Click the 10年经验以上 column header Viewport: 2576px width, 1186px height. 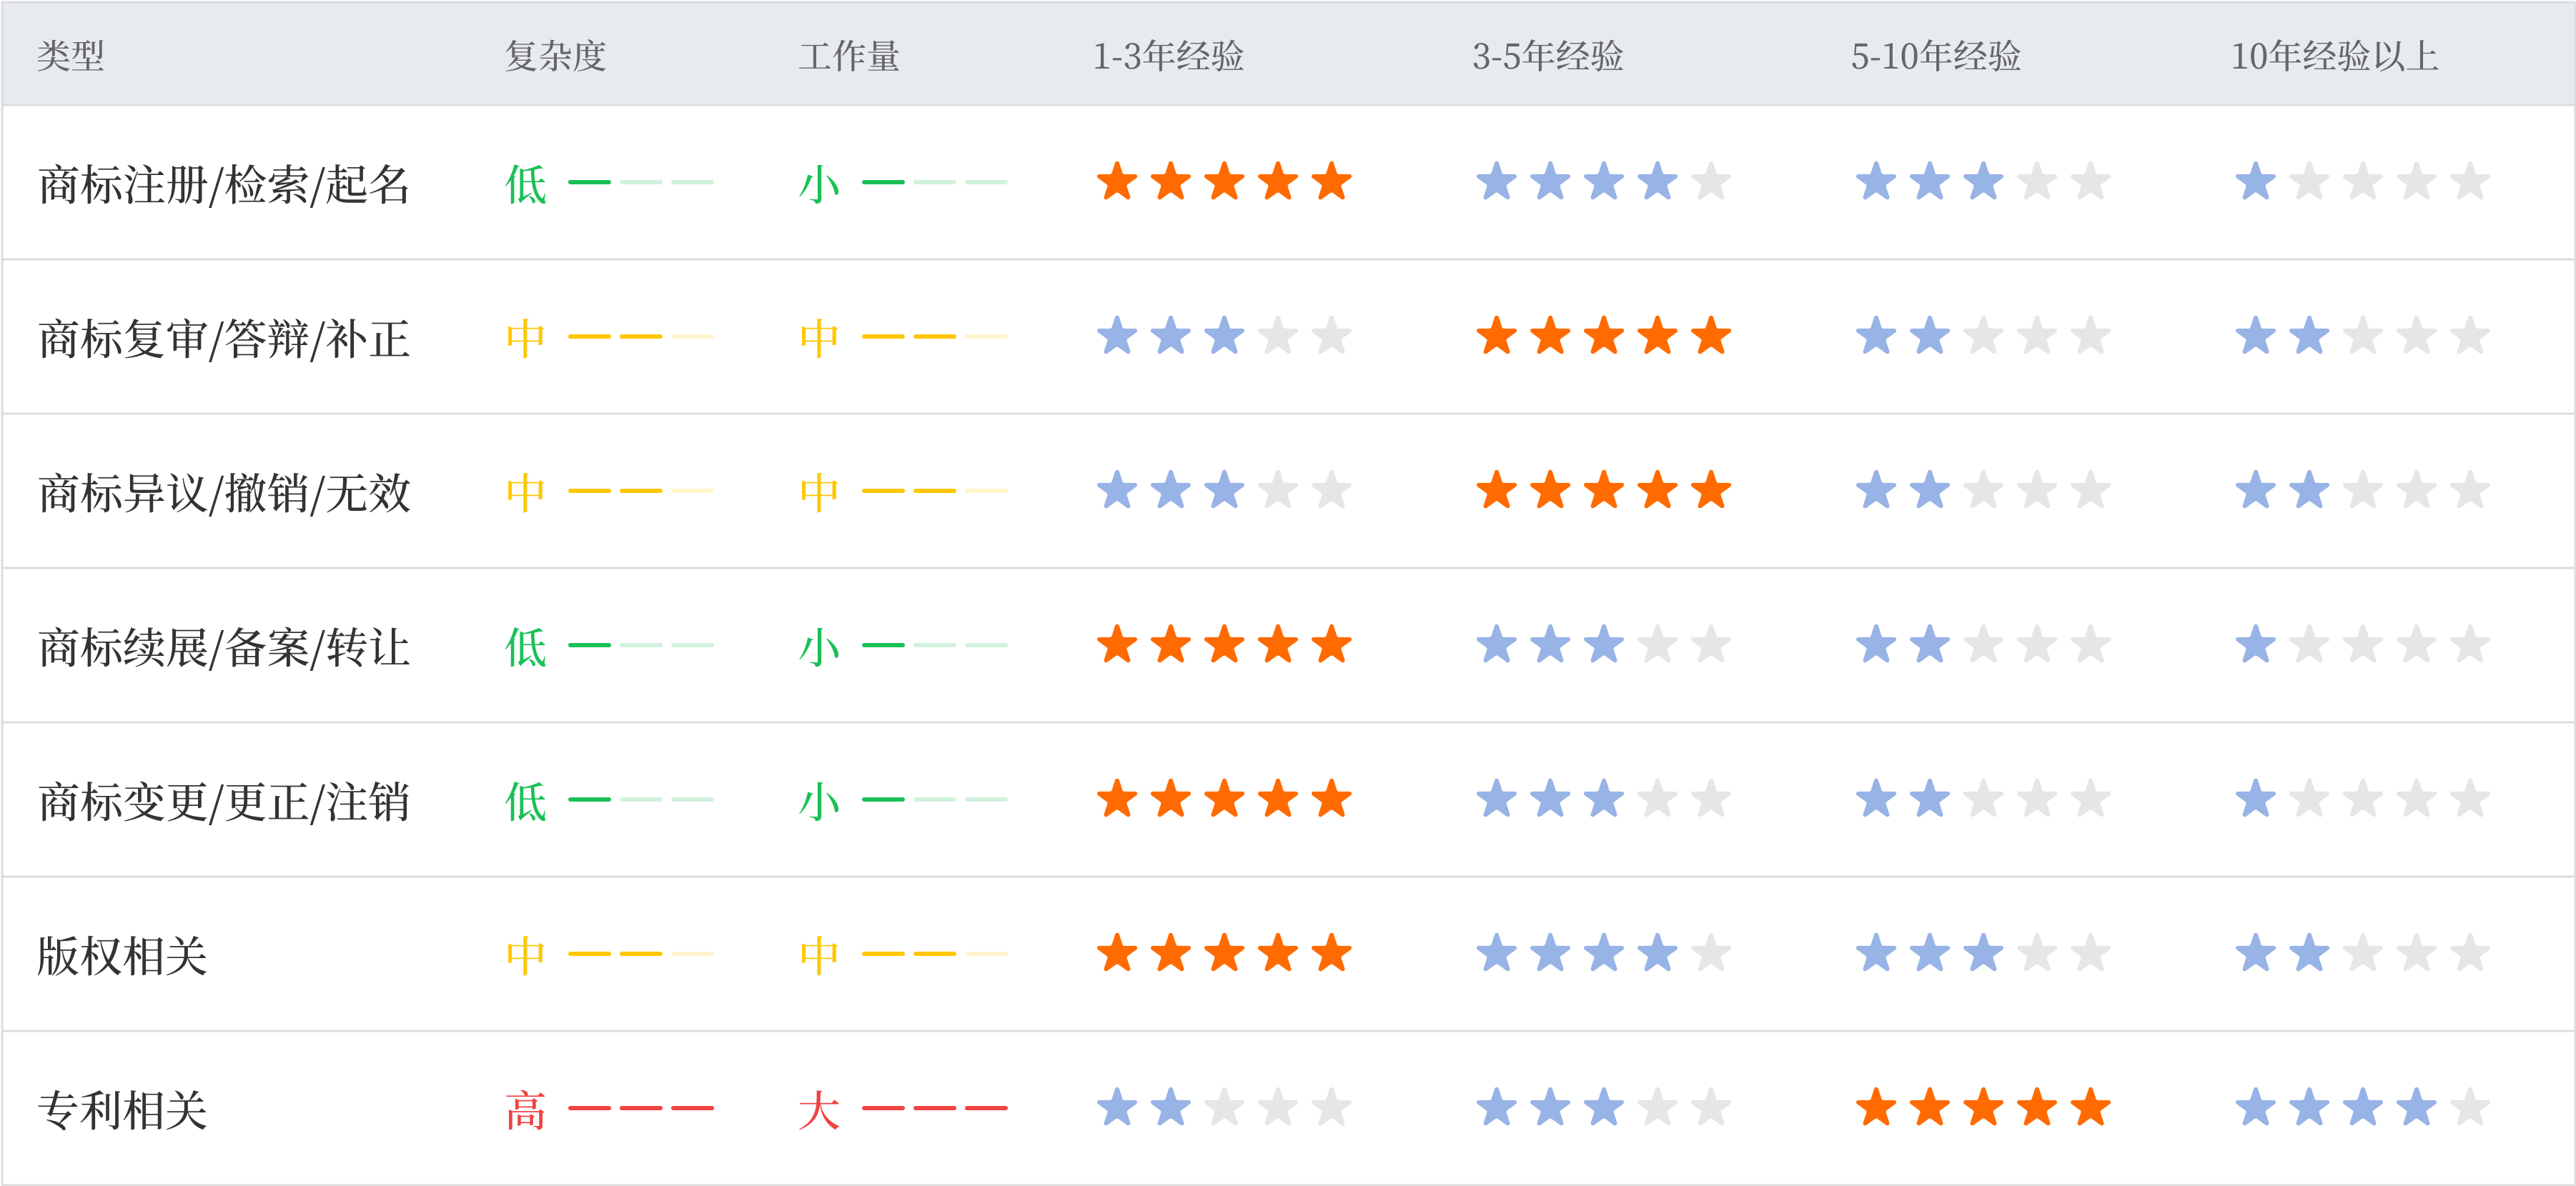click(x=2334, y=56)
